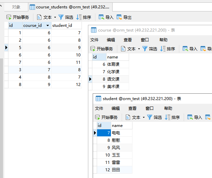Open 窗口 menu in course window
Viewport: 212px width, 178px height.
[145, 40]
